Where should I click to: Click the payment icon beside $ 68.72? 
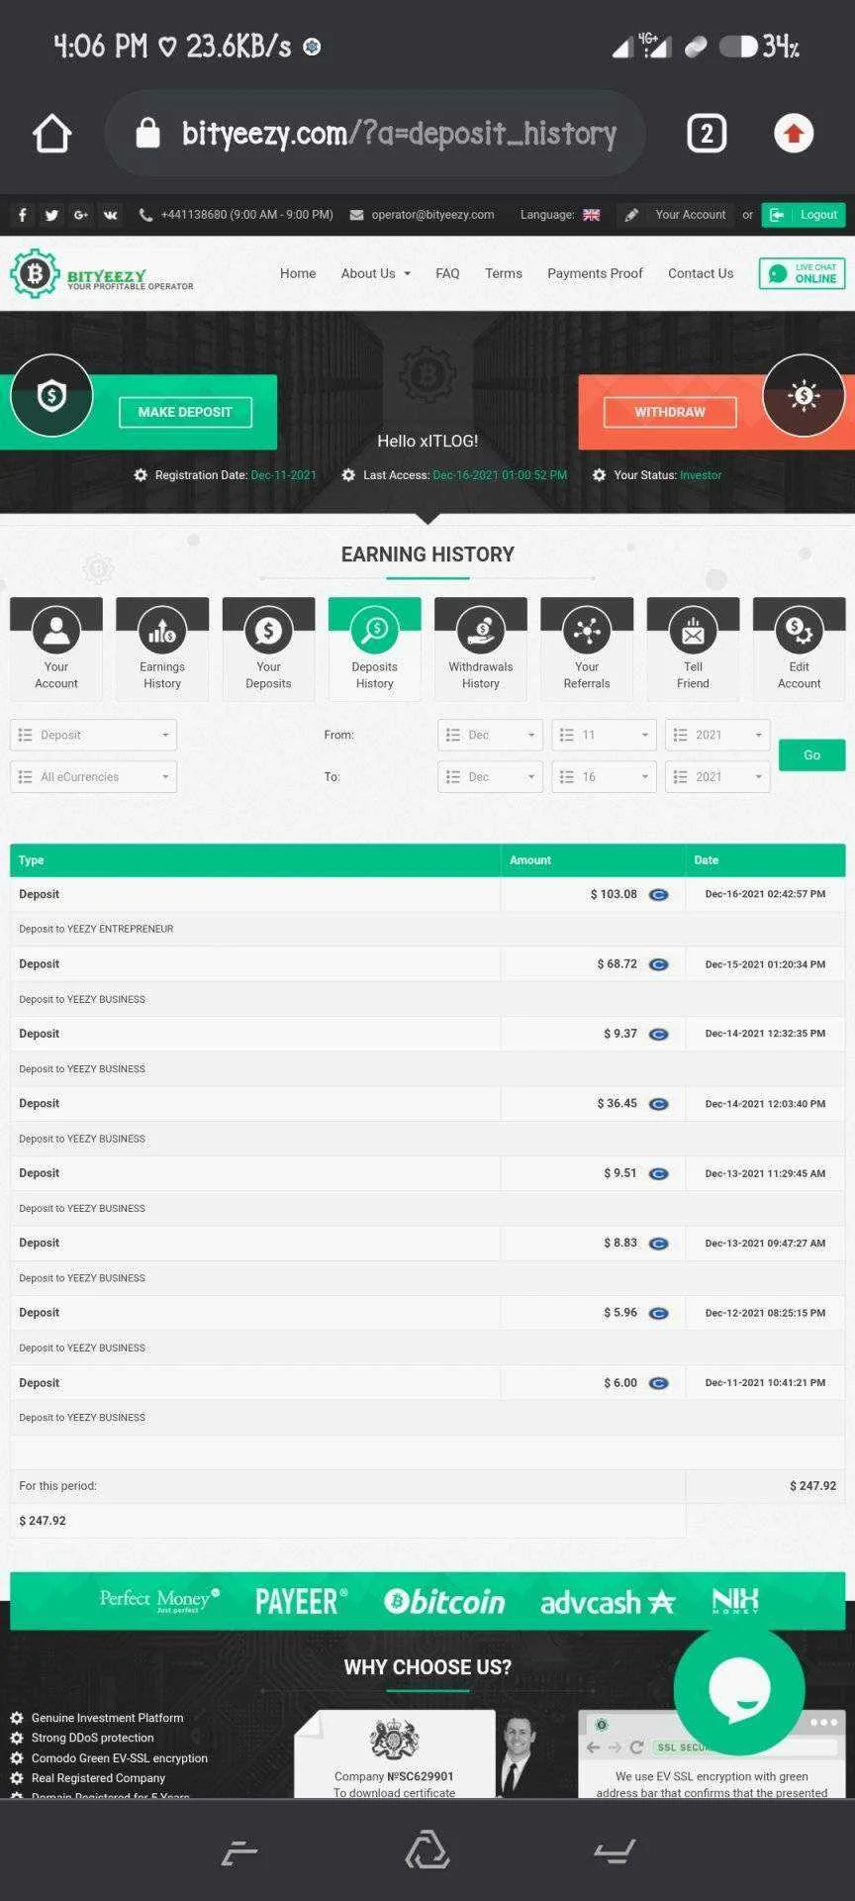[658, 964]
